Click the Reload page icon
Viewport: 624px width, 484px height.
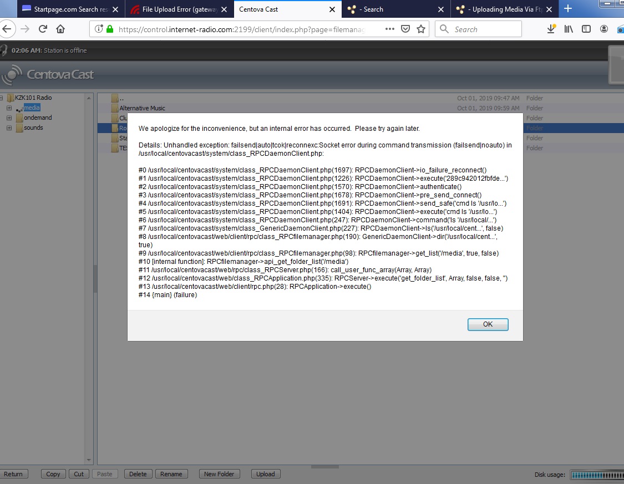pos(43,29)
